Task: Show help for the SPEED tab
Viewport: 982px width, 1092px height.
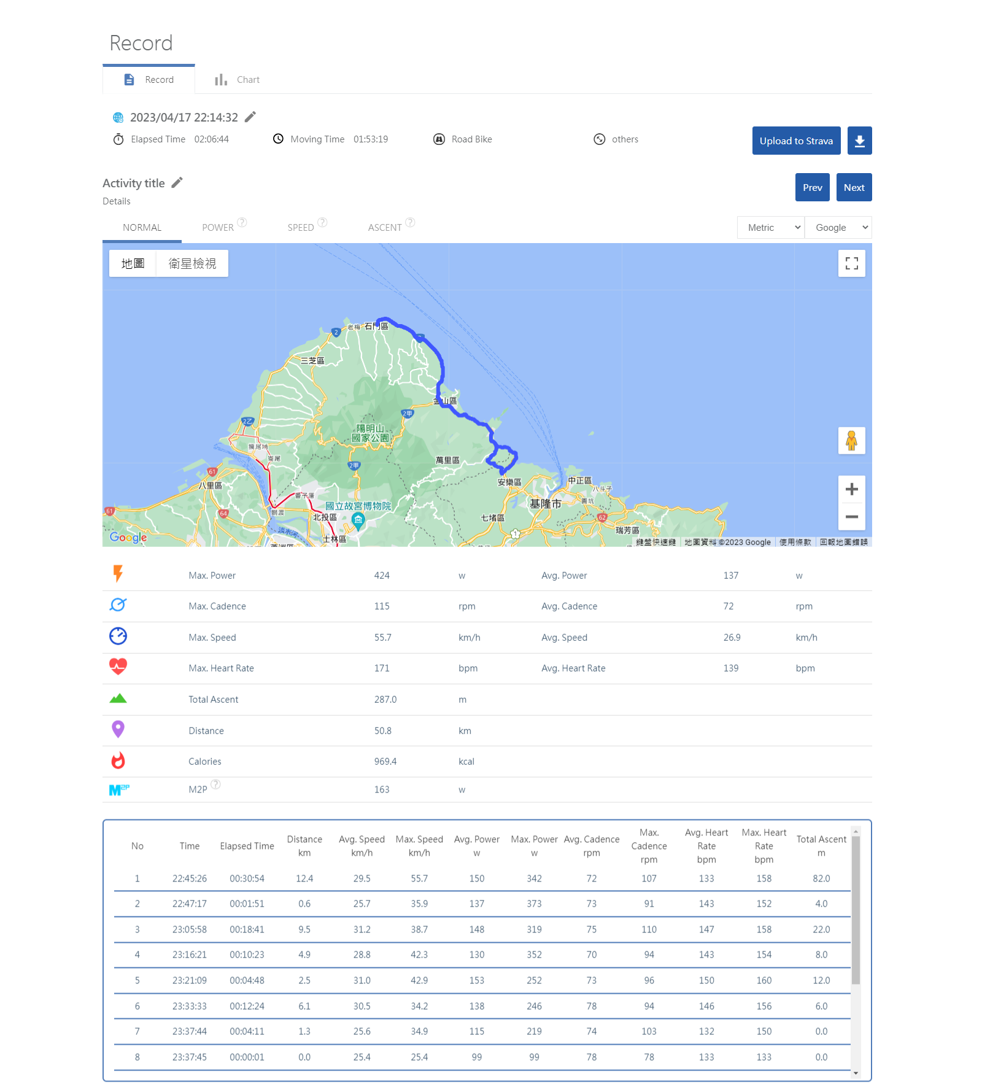Action: (322, 222)
